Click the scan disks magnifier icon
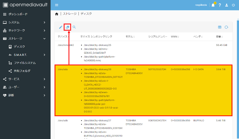The height and width of the screenshot is (139, 239). [x=74, y=27]
